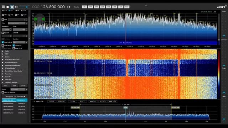Image resolution: width=228 pixels, height=128 pixels.
Task: Click RESET in the IF Spectrum bar
Action: coord(82,101)
